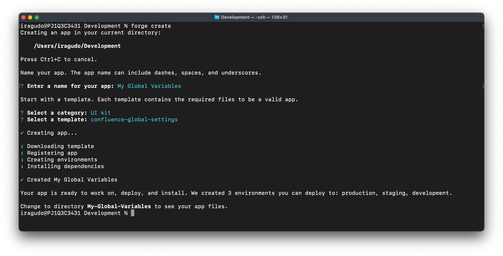The width and height of the screenshot is (503, 256).
Task: Click the final 'iragudo@PJ1Q3C3431 Development %' prompt
Action: pyautogui.click(x=74, y=213)
